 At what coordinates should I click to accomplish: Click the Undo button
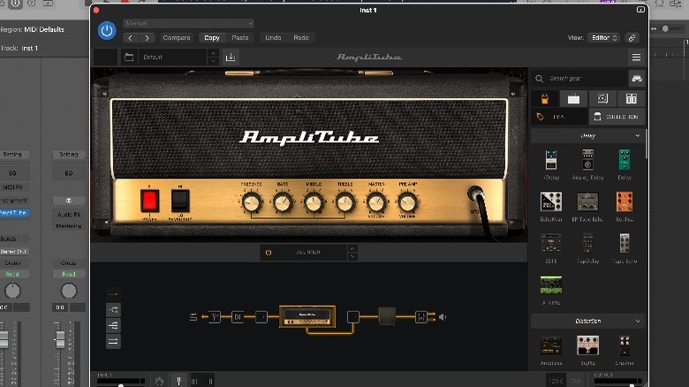(x=273, y=38)
